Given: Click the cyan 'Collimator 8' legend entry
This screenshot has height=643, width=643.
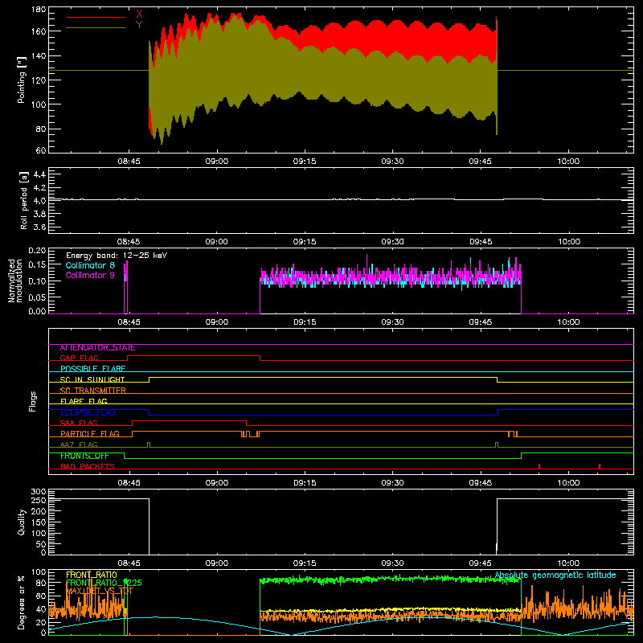Looking at the screenshot, I should [x=90, y=265].
